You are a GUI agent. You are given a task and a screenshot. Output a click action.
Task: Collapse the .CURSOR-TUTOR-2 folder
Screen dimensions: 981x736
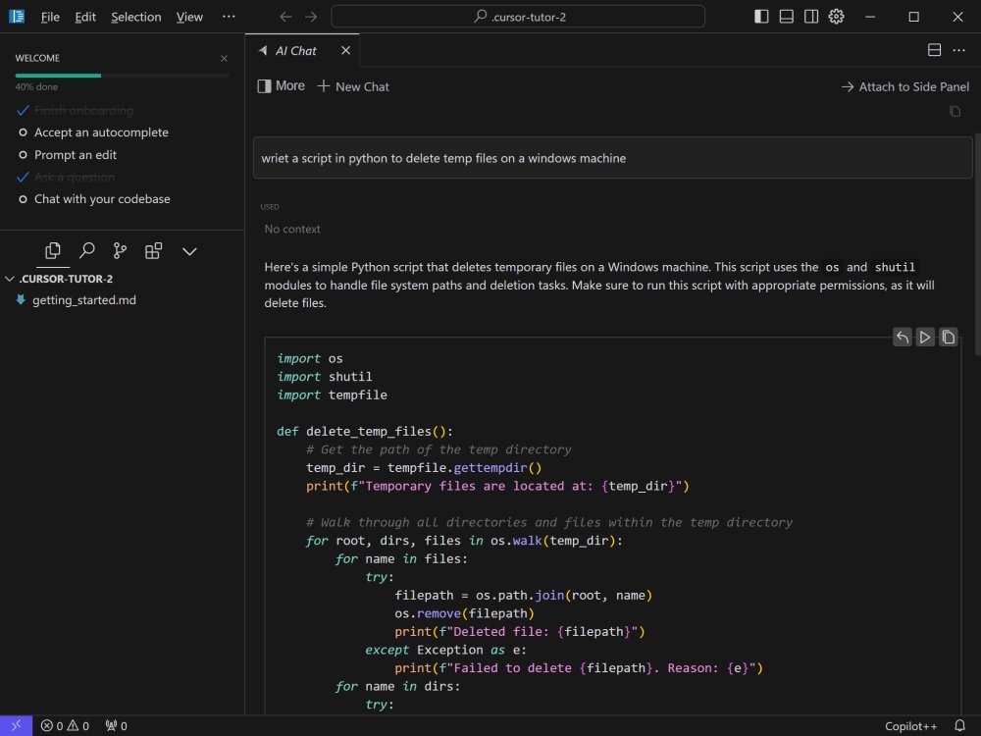10,279
